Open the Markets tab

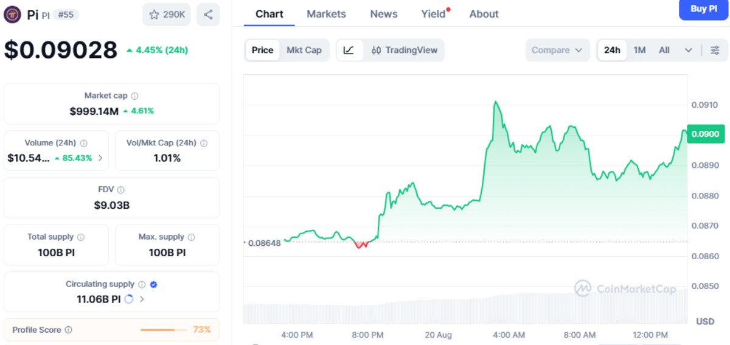(x=326, y=14)
